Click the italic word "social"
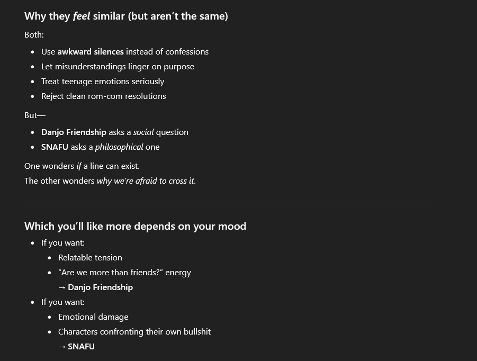Screen dimensions: 477x361 143,132
